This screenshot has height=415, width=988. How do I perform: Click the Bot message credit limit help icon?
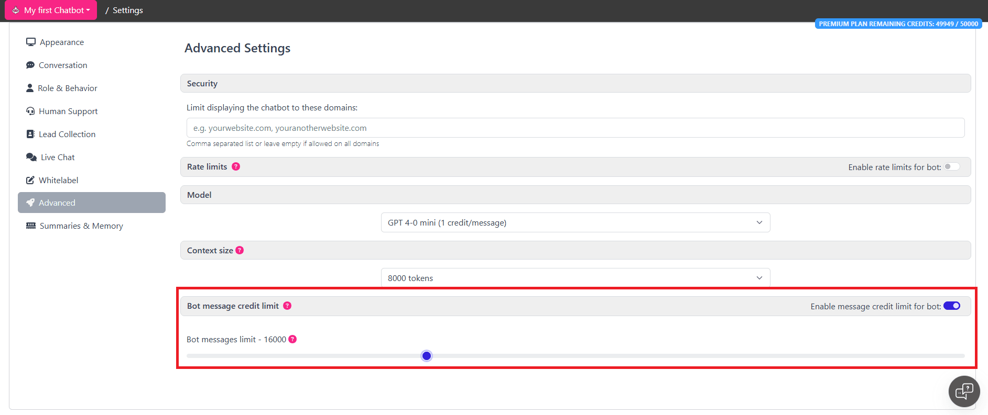click(287, 306)
